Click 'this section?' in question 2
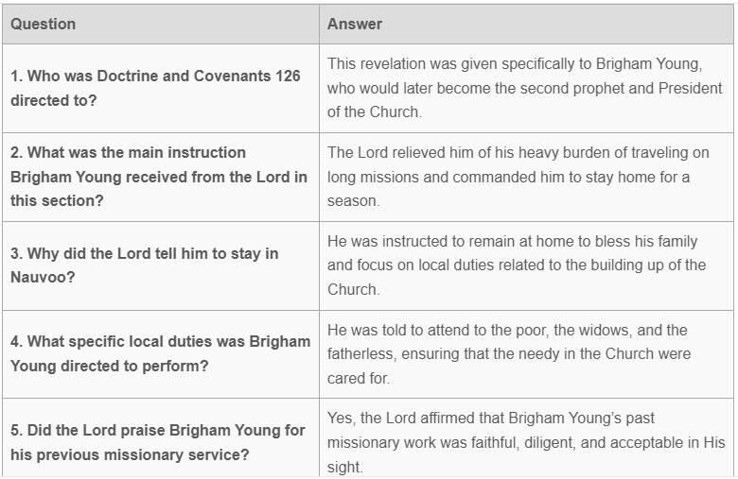Image resolution: width=738 pixels, height=479 pixels. click(x=57, y=200)
